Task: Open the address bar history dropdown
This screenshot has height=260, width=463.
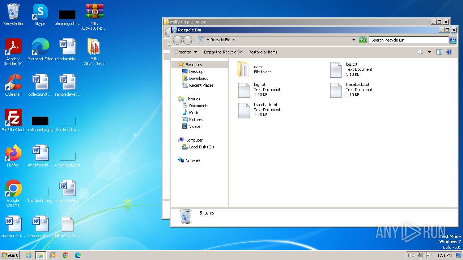Action: click(x=354, y=40)
